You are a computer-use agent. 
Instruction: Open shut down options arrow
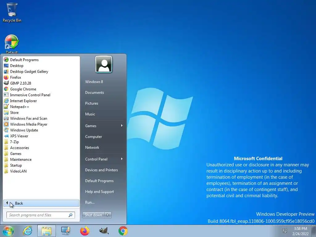[108, 215]
